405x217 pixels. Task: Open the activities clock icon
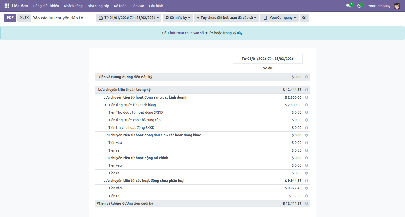click(x=359, y=6)
